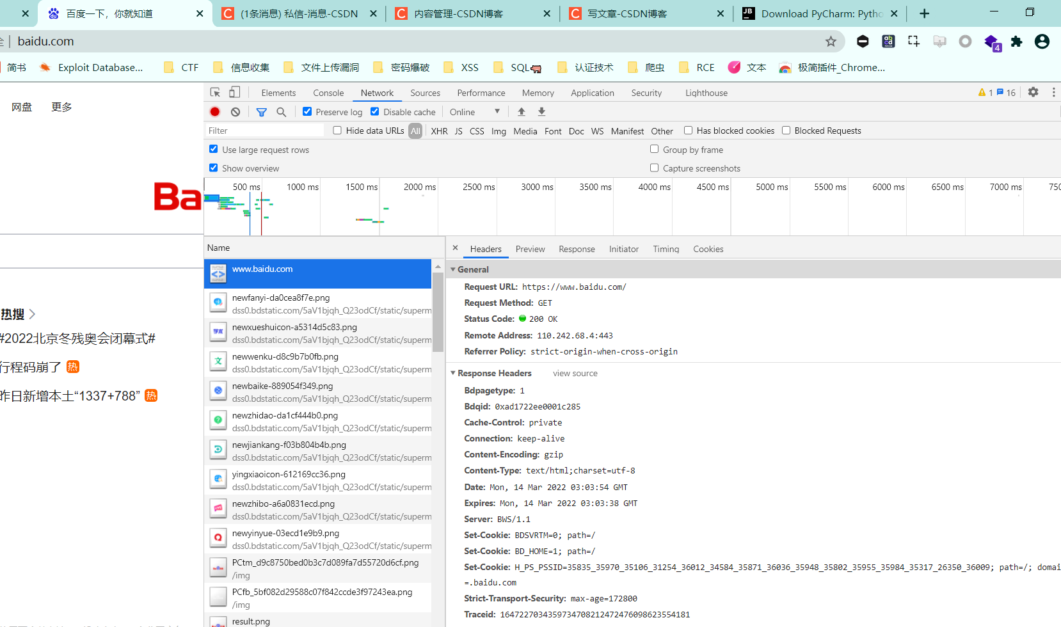This screenshot has width=1061, height=627.
Task: Select the www.baidu.com request row
Action: 317,274
